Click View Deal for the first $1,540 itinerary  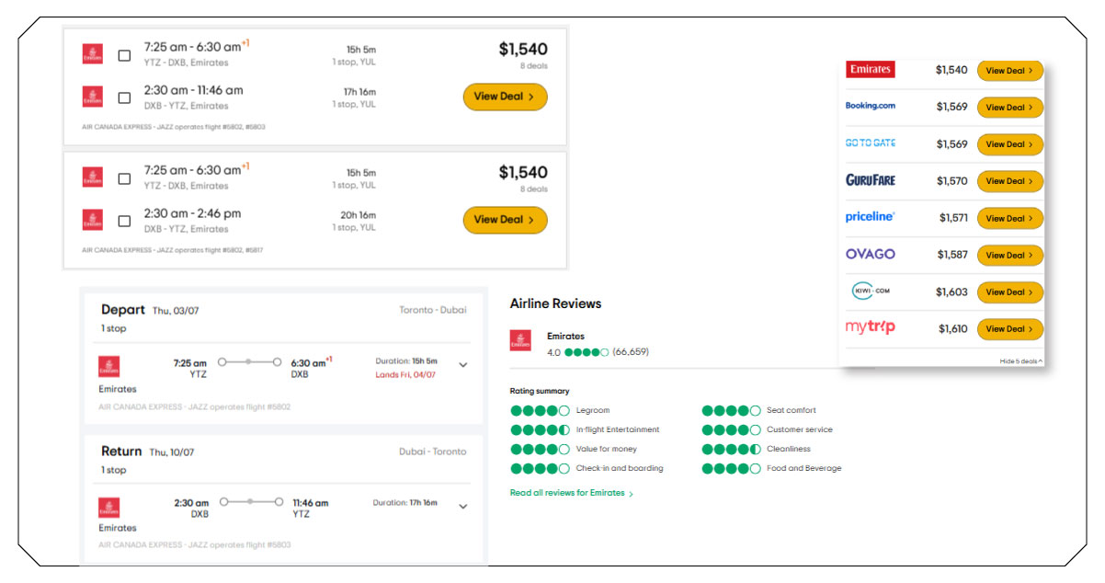[505, 97]
